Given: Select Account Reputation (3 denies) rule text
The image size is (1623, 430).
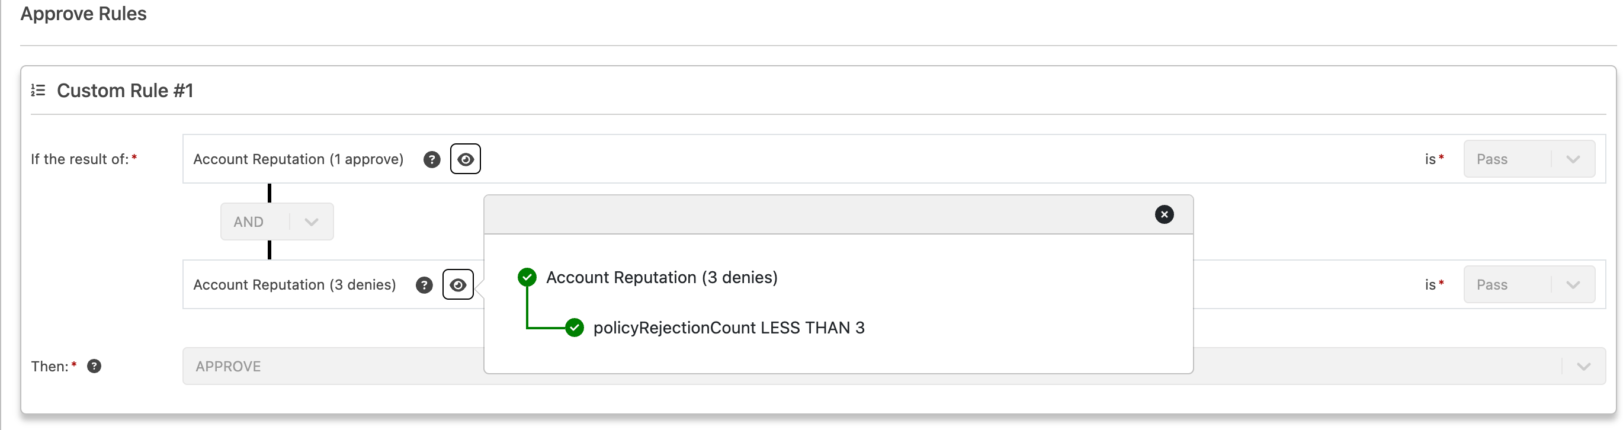Looking at the screenshot, I should tap(294, 284).
